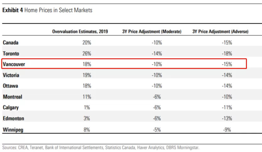Click the Montreal row label
Image resolution: width=262 pixels, height=152 pixels.
(13, 97)
